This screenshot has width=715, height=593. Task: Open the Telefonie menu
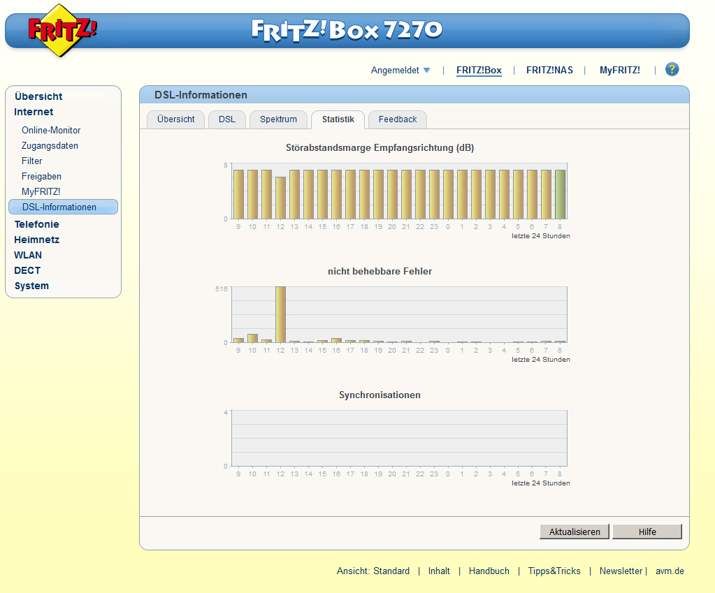point(37,224)
